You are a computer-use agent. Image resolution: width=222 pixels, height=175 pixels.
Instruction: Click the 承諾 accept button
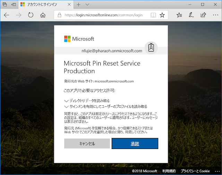point(135,143)
